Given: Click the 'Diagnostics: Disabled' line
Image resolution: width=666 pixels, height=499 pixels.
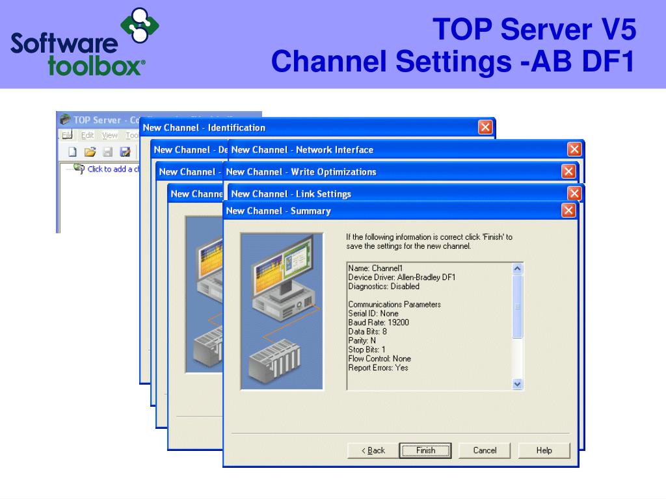Looking at the screenshot, I should pos(384,287).
